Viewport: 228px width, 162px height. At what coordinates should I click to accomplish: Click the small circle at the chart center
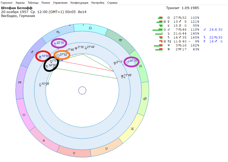point(82,90)
